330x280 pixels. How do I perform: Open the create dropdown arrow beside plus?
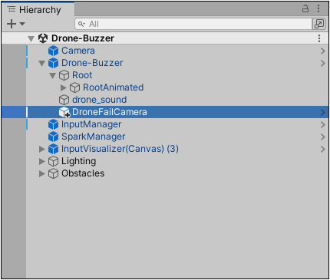(22, 24)
